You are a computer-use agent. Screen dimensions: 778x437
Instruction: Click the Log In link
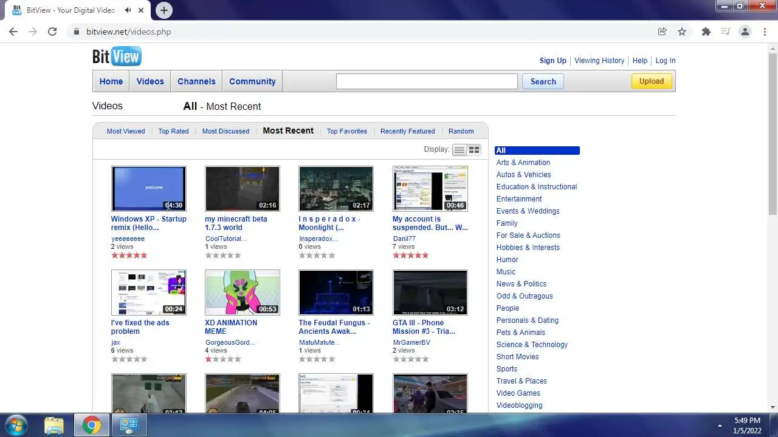coord(666,61)
